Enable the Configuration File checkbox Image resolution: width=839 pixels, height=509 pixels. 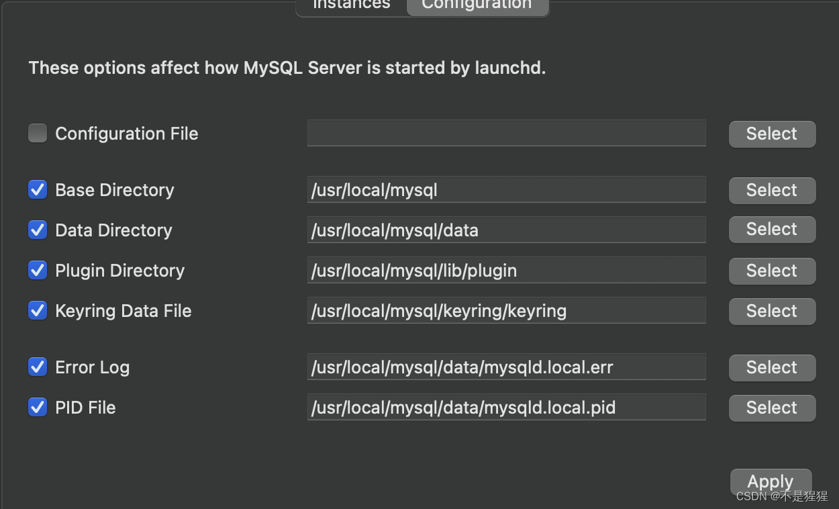[x=38, y=133]
